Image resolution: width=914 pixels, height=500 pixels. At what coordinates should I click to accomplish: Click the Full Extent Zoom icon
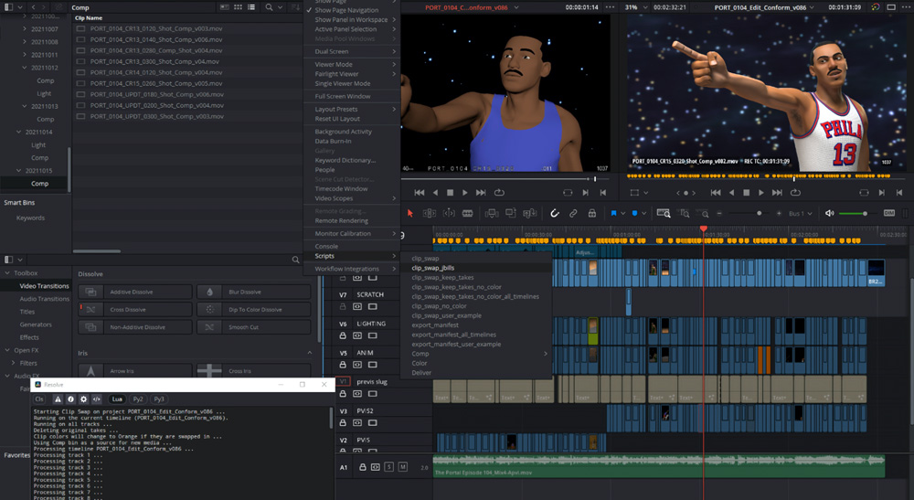tap(664, 213)
